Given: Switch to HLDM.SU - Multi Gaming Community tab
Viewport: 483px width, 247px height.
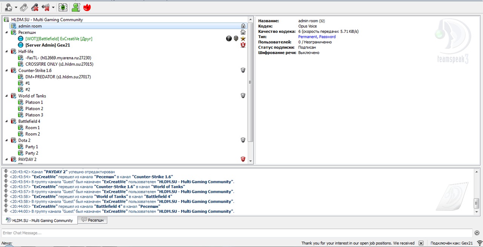Looking at the screenshot, I should point(39,220).
